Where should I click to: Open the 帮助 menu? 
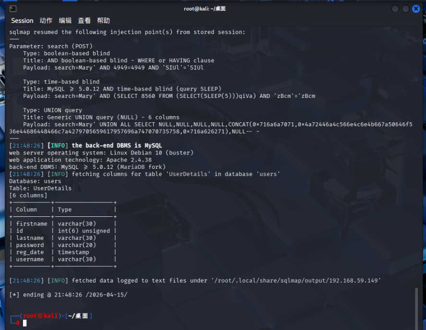click(104, 21)
